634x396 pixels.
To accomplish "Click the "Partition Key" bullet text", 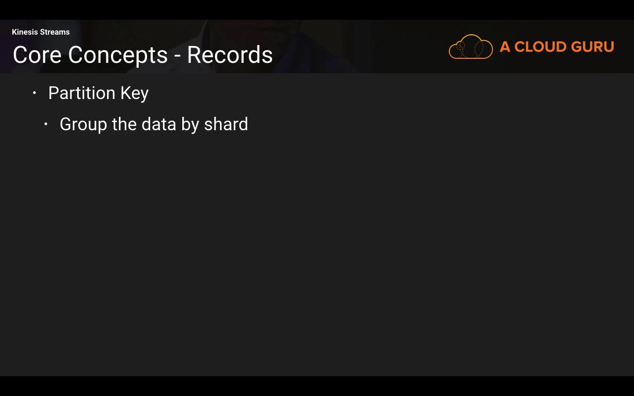I will point(98,93).
